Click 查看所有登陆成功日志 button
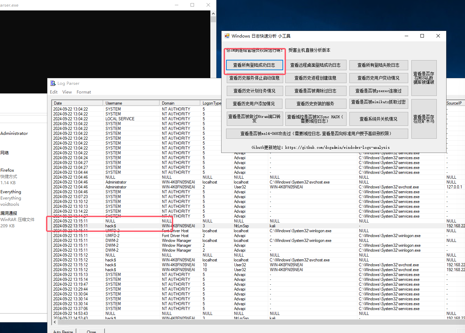This screenshot has width=465, height=333. 254,65
